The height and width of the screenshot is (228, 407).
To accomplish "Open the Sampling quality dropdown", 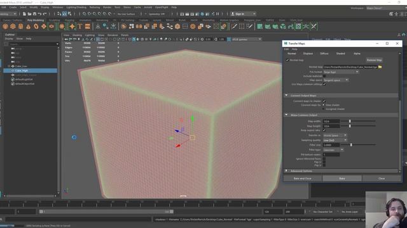I will pos(335,140).
